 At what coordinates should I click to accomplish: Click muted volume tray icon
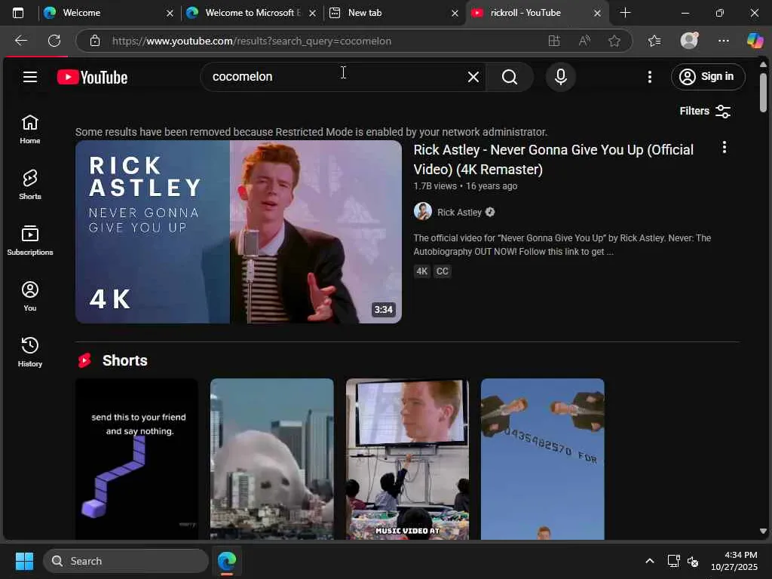click(x=692, y=561)
